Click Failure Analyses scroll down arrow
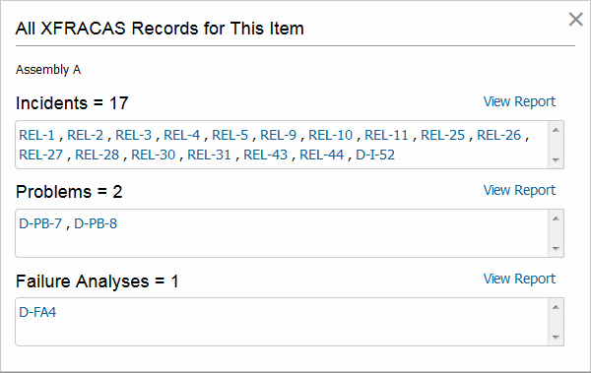 (x=556, y=337)
